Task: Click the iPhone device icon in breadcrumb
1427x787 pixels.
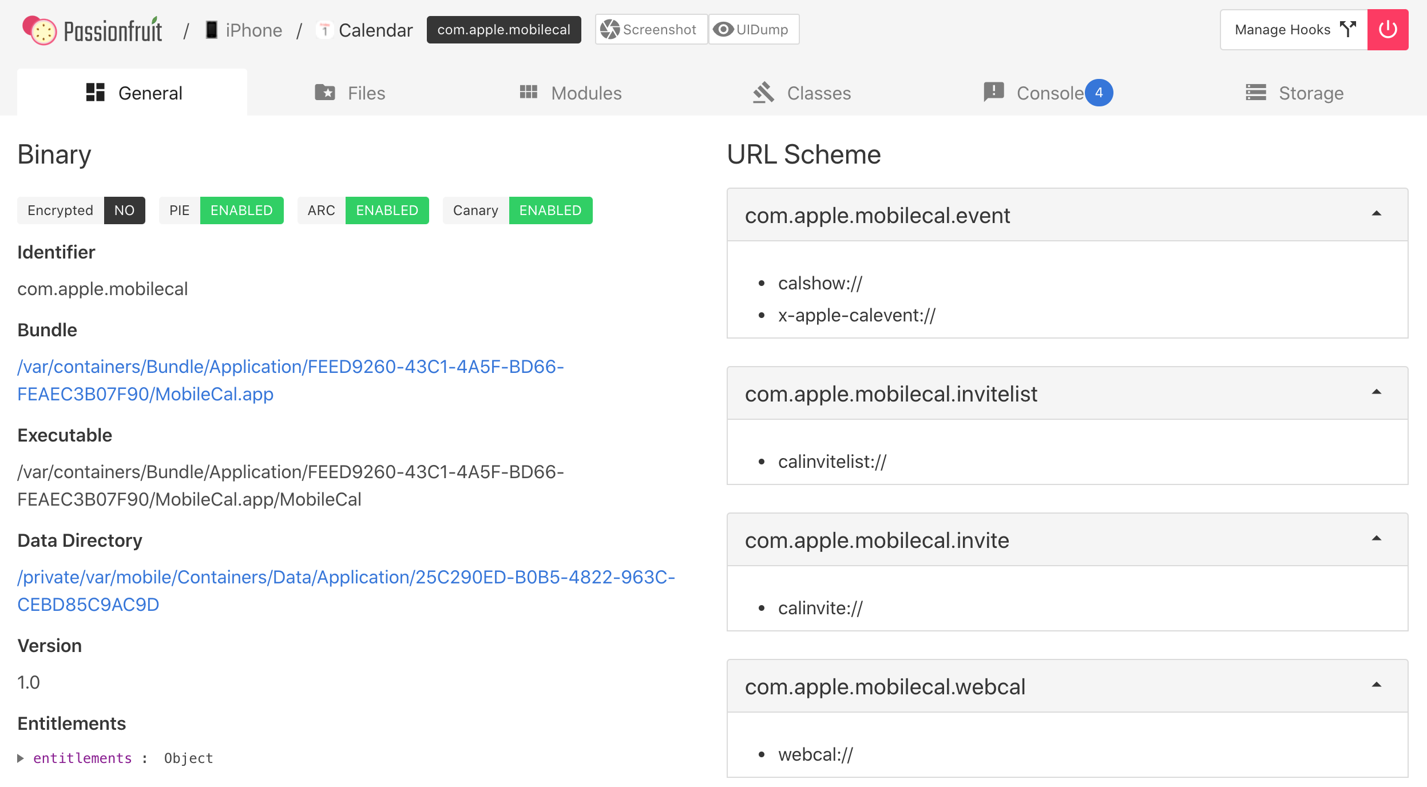Action: click(x=212, y=30)
